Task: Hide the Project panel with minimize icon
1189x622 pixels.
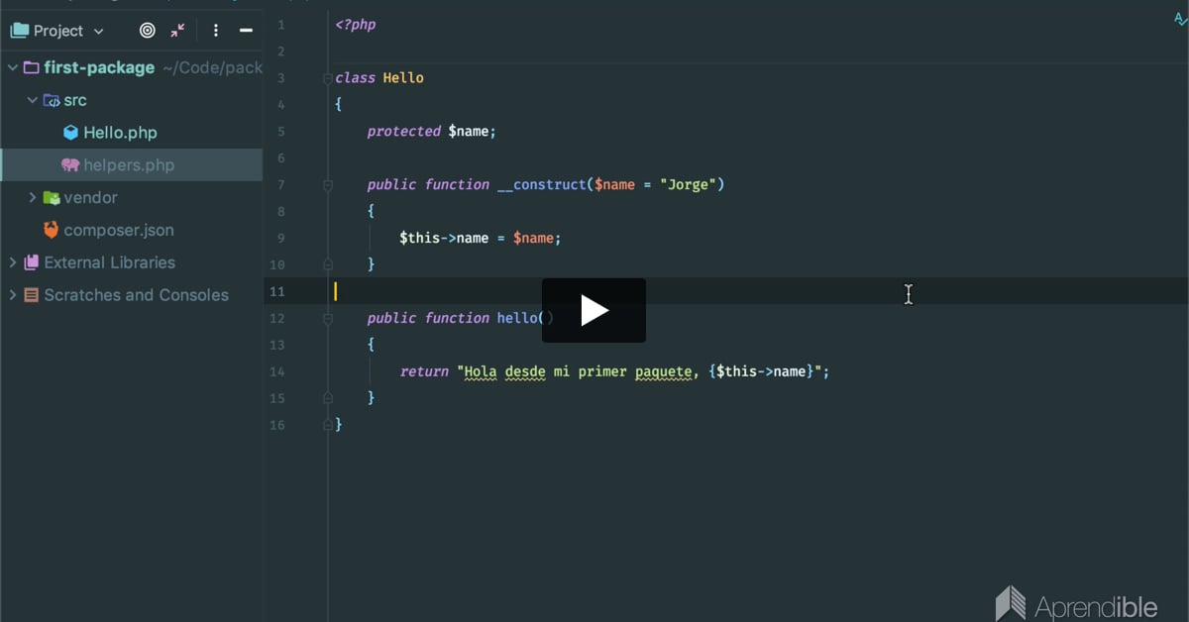Action: point(246,31)
